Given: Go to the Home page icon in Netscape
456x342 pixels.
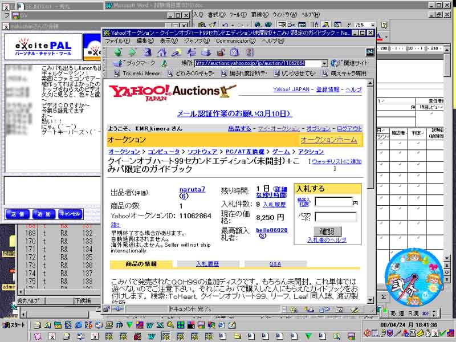Looking at the screenshot, I should click(x=162, y=52).
